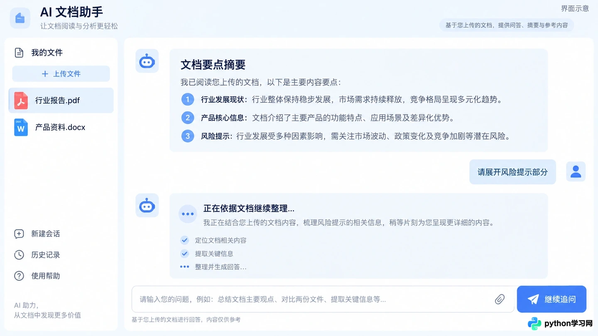The width and height of the screenshot is (598, 336).
Task: Click the 我的文件 document icon
Action: click(19, 53)
